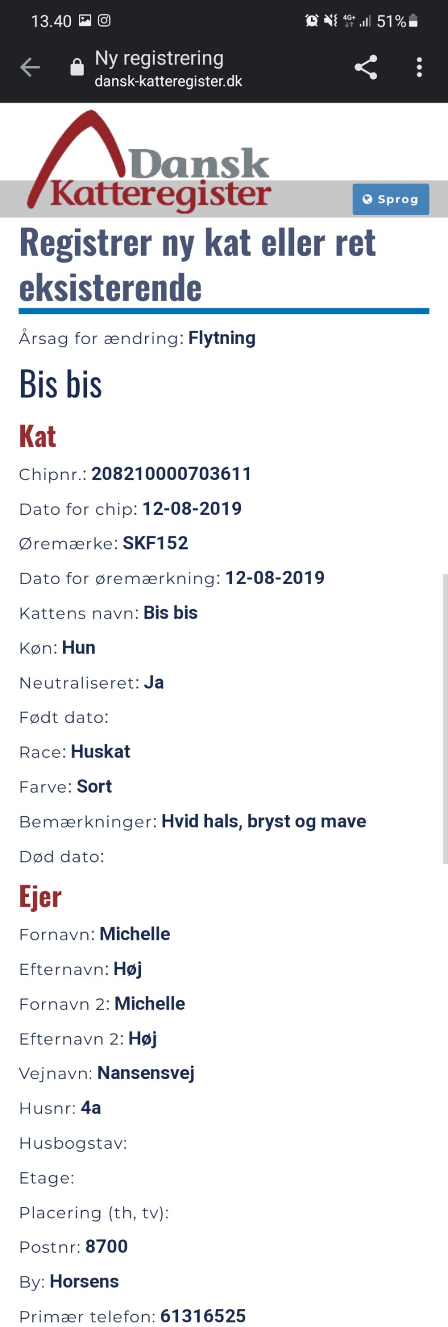Image resolution: width=448 pixels, height=1327 pixels.
Task: Tap the Ejer section heading
Action: 40,897
